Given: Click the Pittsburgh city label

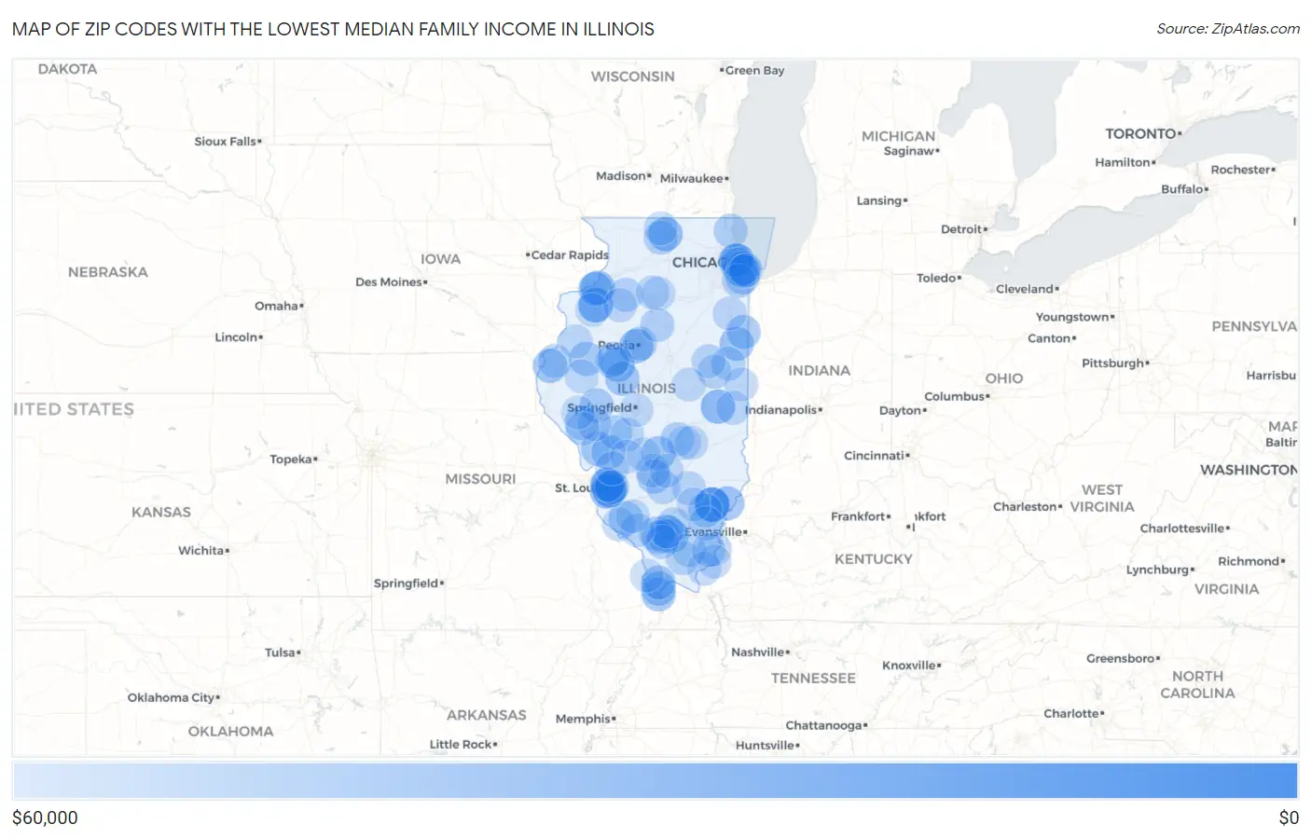Looking at the screenshot, I should click(1115, 363).
